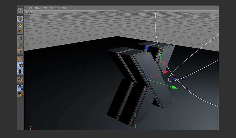Select Polygons mode icon

point(20,50)
